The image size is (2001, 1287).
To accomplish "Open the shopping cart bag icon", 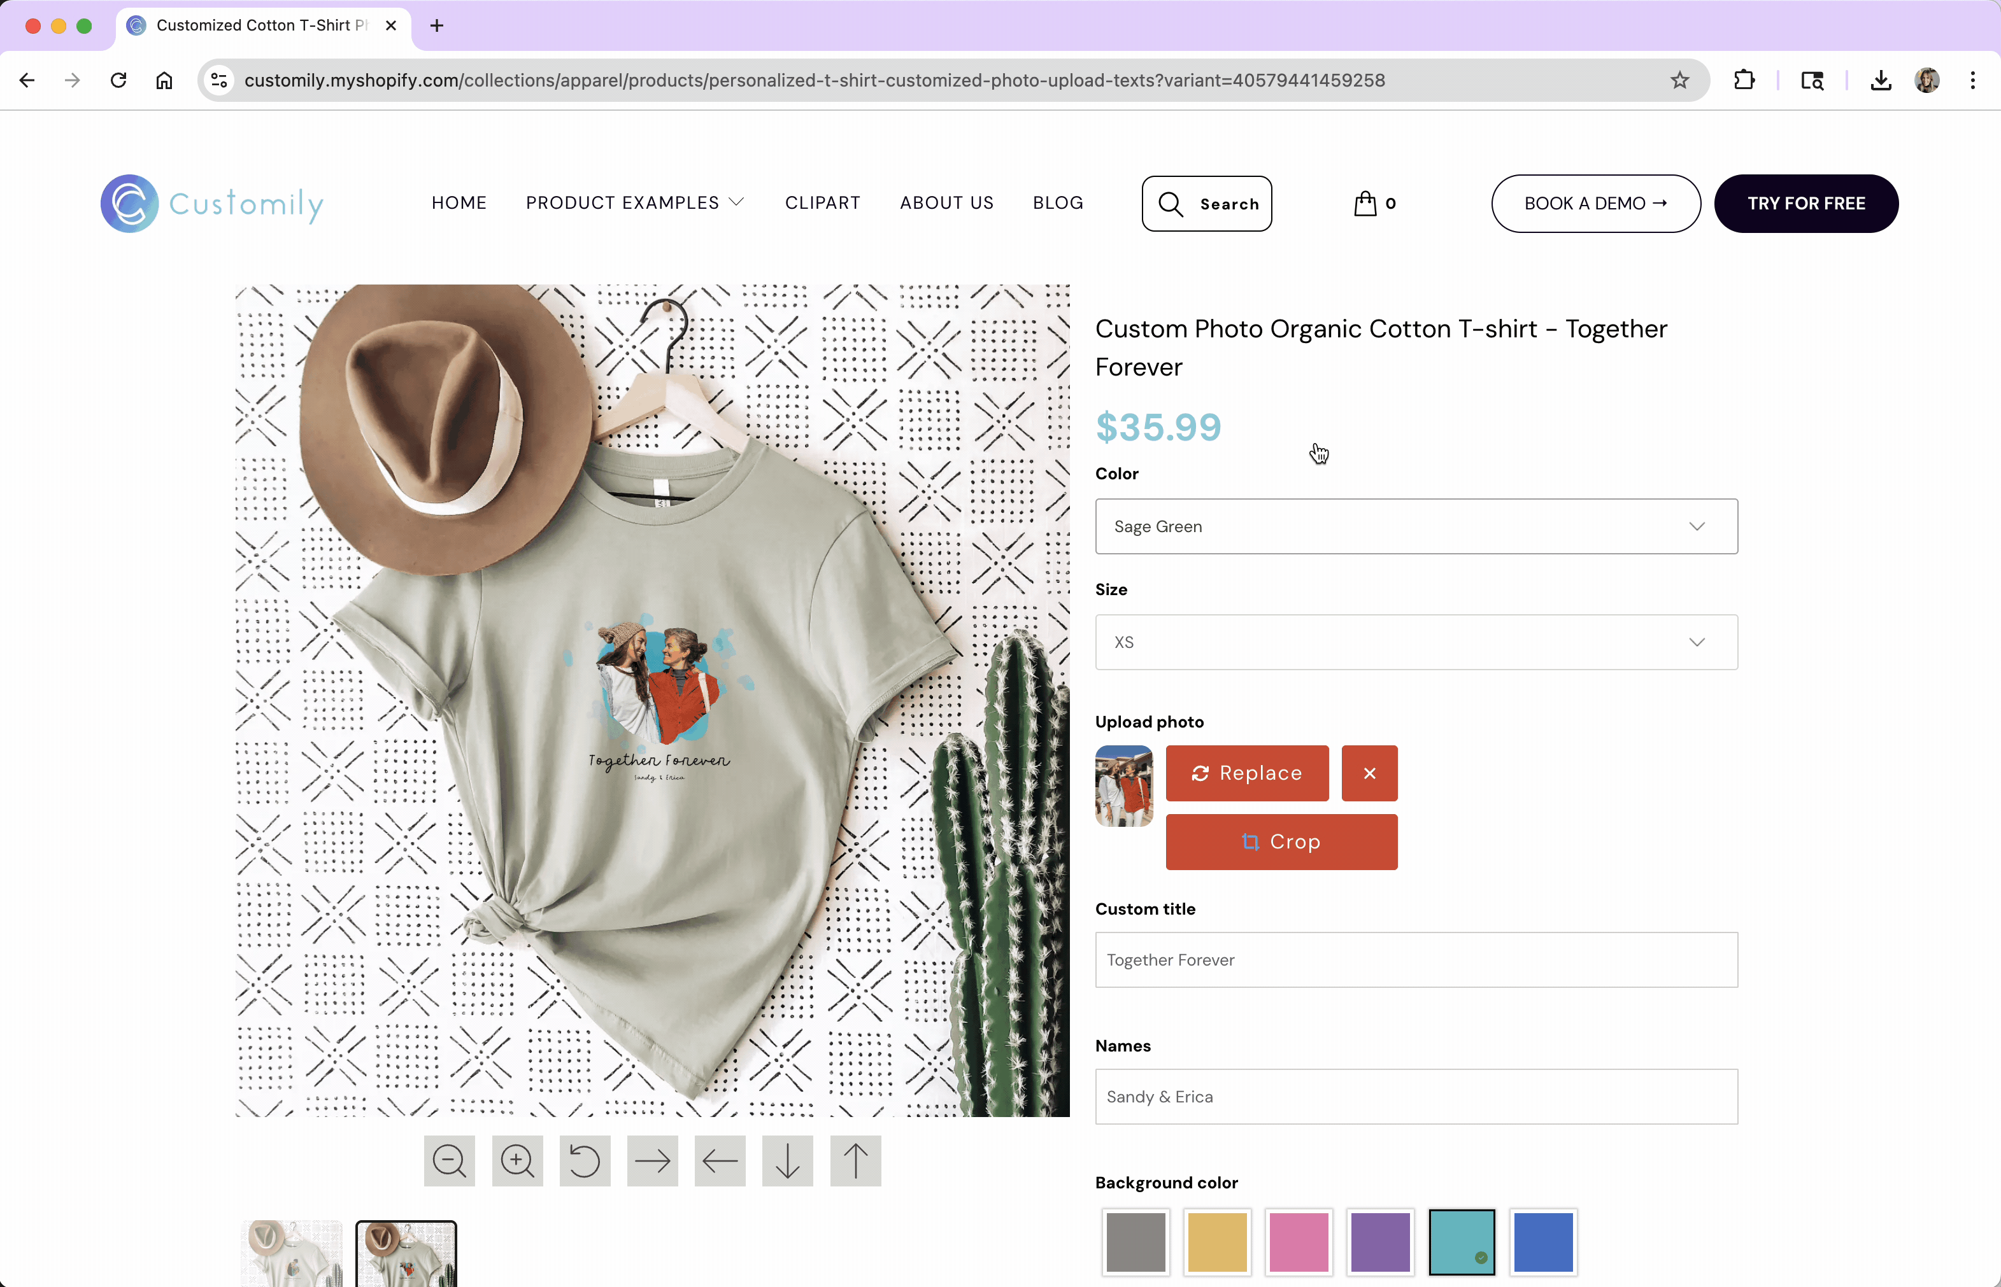I will click(x=1365, y=203).
